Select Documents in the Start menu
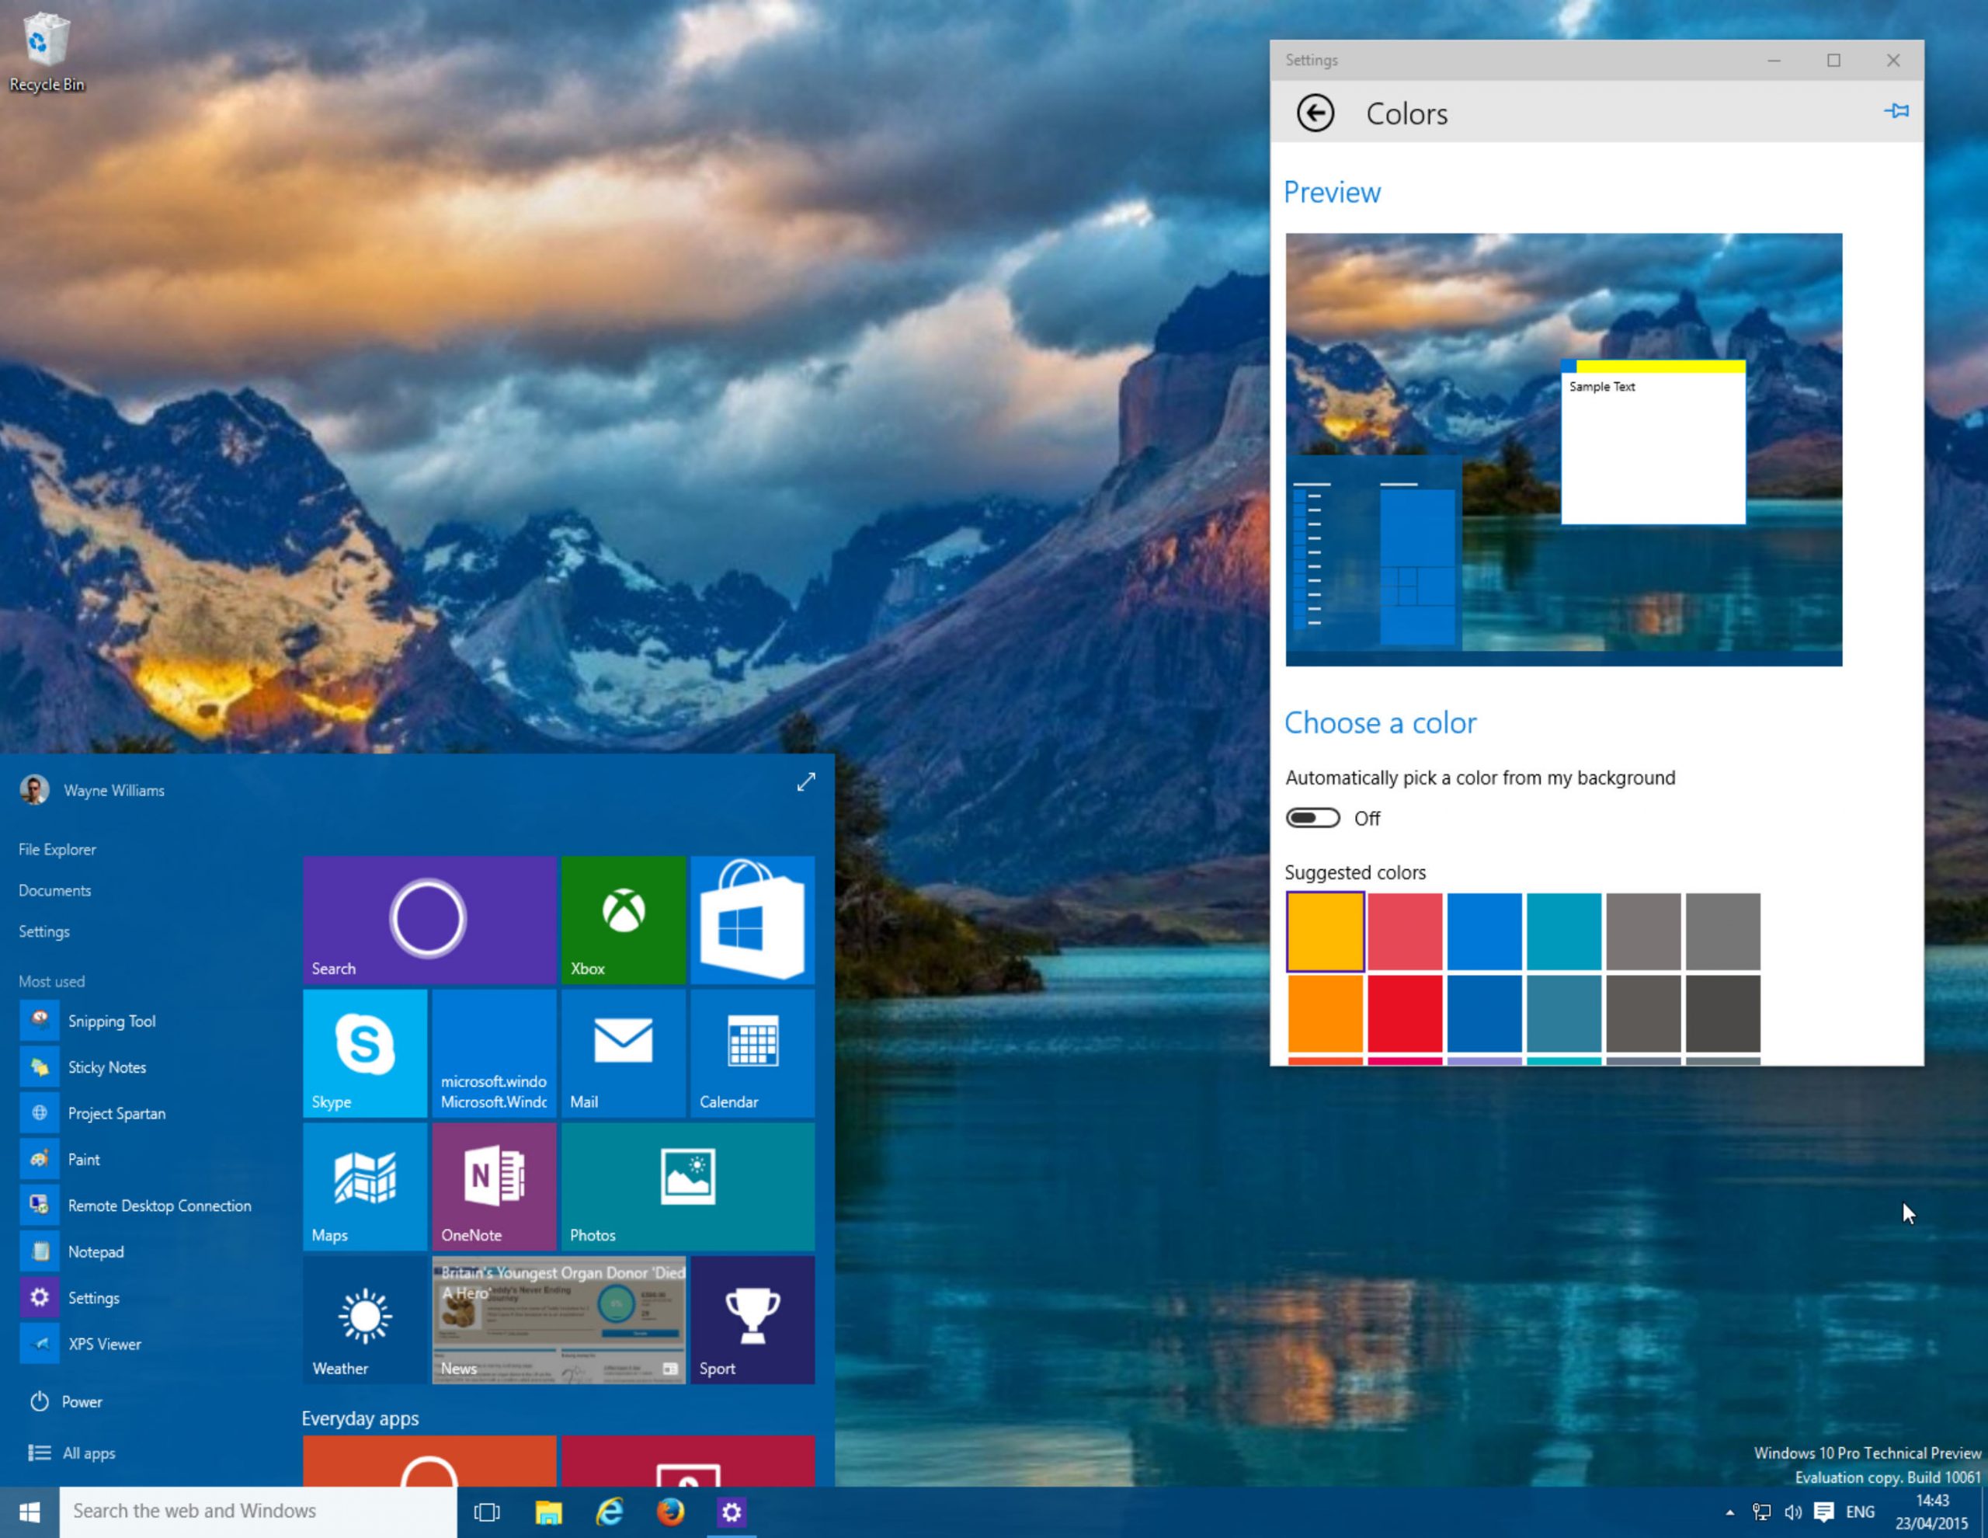Image resolution: width=1988 pixels, height=1538 pixels. [54, 889]
